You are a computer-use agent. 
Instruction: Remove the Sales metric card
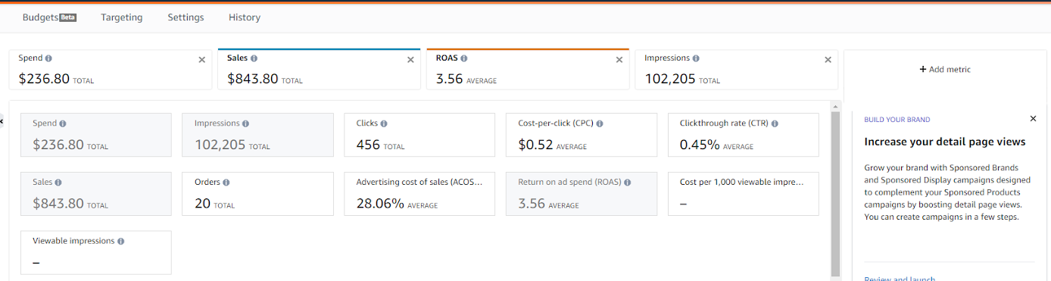tap(410, 60)
